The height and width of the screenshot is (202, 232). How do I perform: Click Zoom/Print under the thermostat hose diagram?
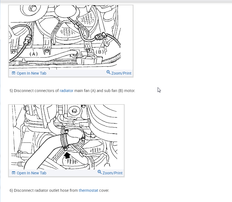110,173
